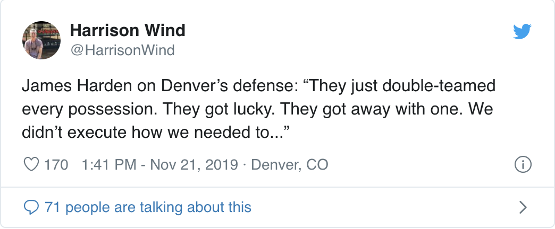Like the tweet with the heart icon
Image resolution: width=555 pixels, height=229 pixels.
click(x=31, y=164)
